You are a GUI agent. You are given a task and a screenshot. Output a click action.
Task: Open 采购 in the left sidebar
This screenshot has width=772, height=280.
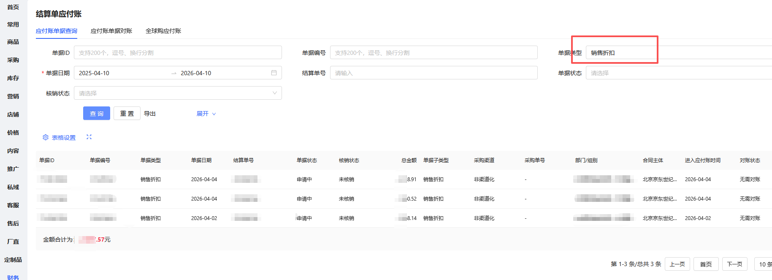[x=13, y=60]
